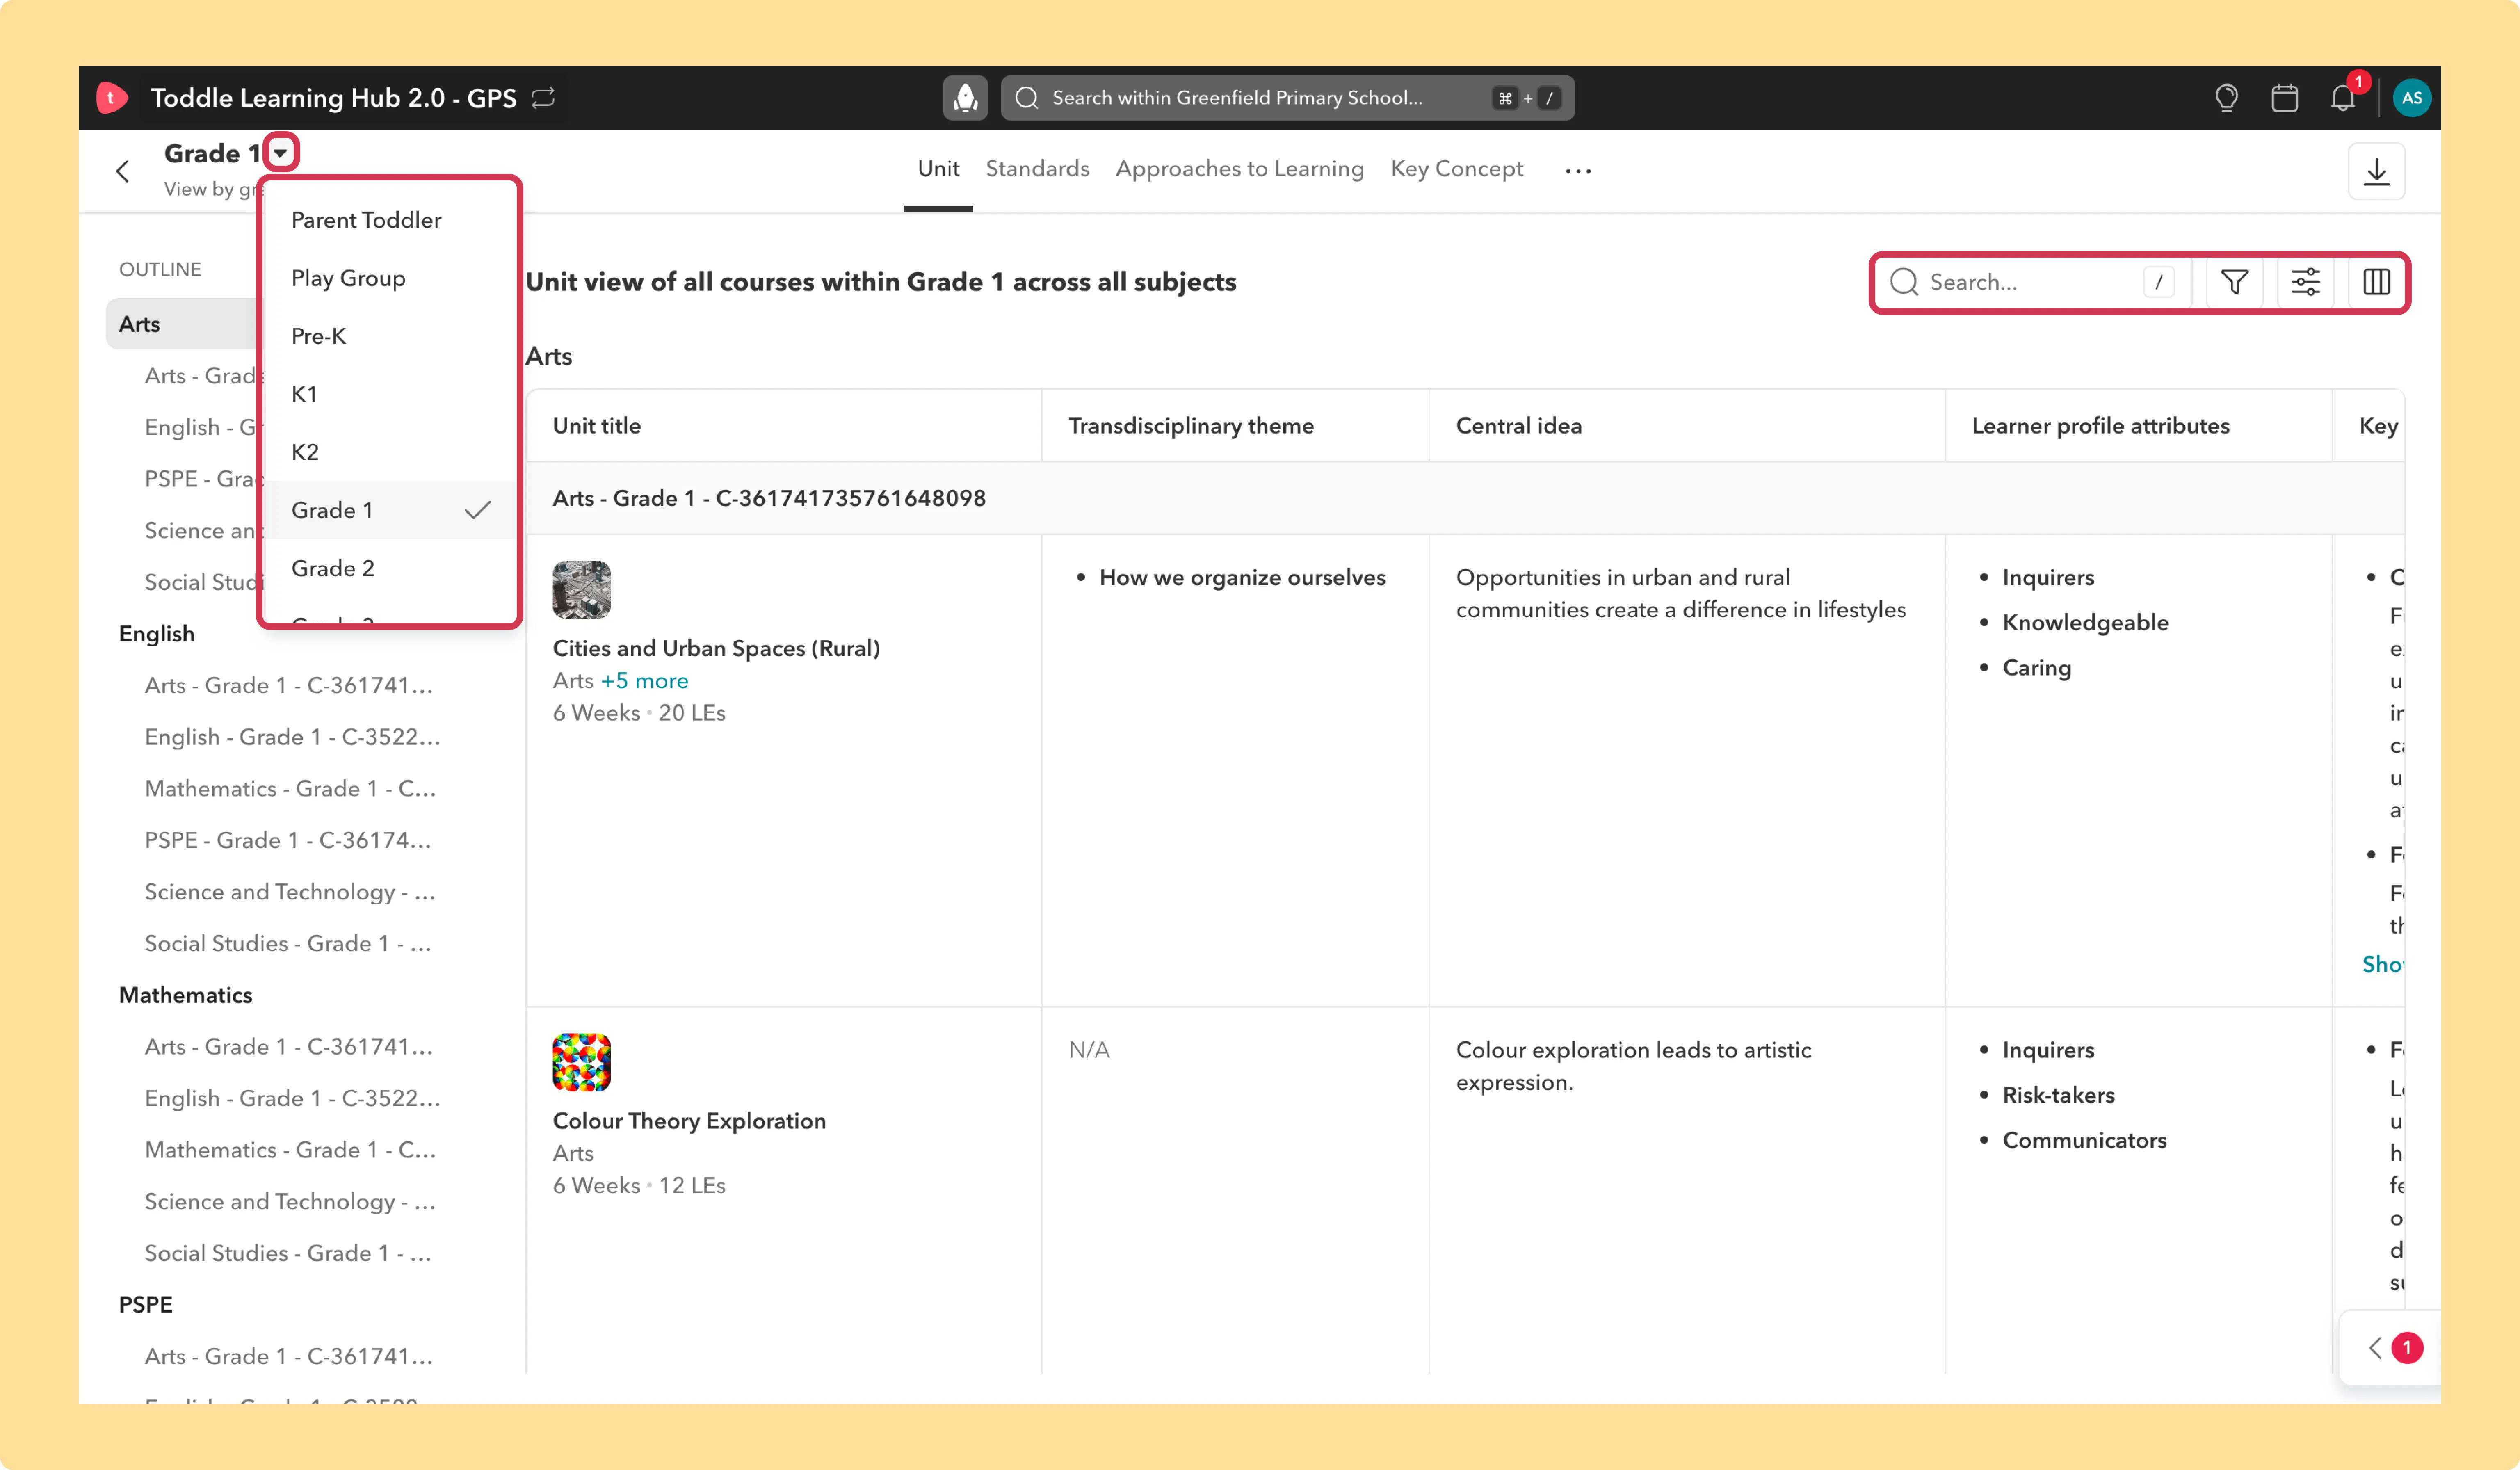The width and height of the screenshot is (2520, 1470).
Task: Switch to Approaches to Learning tab
Action: coord(1239,169)
